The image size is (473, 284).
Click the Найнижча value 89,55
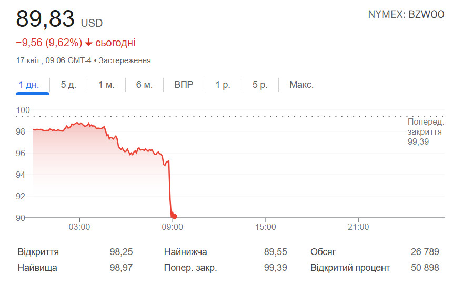point(276,252)
